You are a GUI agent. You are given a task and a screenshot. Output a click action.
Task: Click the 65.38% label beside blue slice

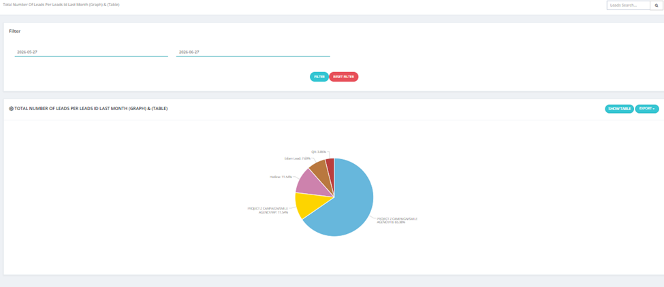tap(397, 220)
